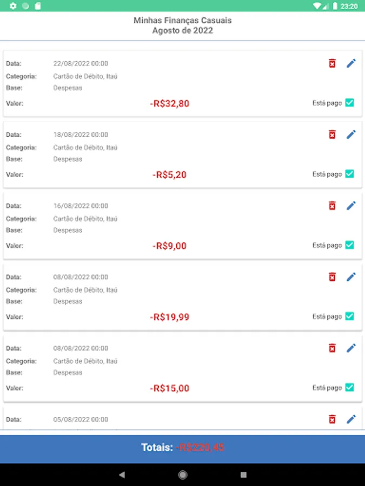Click the 'Agosto de 2022' month header
This screenshot has width=365, height=486.
click(x=182, y=31)
